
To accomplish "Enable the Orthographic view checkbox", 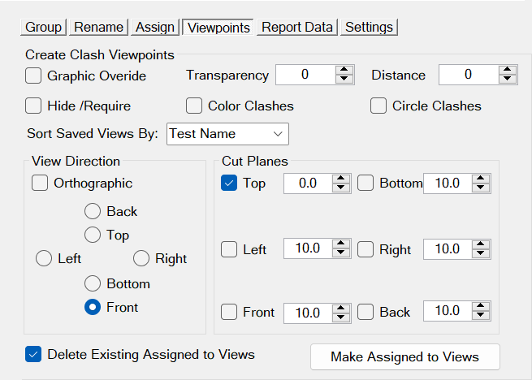I will coord(40,183).
